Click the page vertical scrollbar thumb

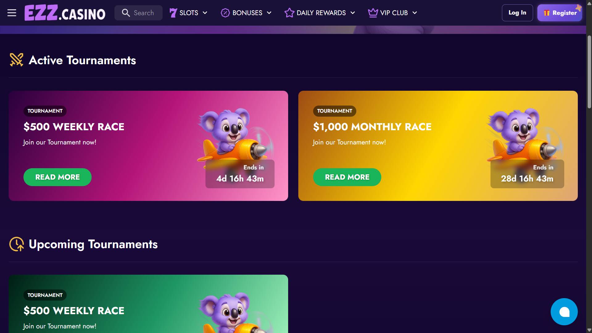(x=589, y=72)
